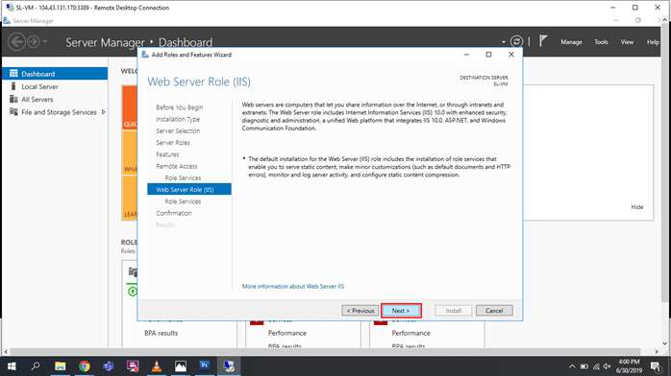The width and height of the screenshot is (671, 376).
Task: Refresh the Server Manager dashboard
Action: (516, 42)
